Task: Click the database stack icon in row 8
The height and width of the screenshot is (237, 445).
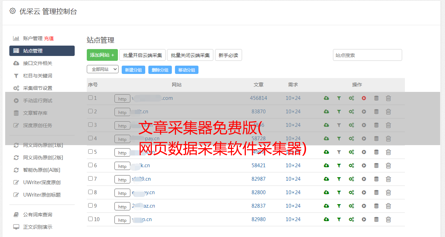Action: click(376, 192)
